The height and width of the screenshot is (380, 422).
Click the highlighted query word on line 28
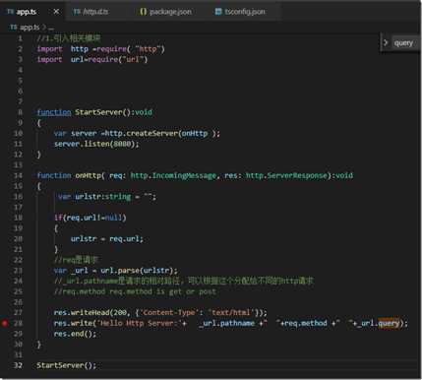click(x=389, y=323)
